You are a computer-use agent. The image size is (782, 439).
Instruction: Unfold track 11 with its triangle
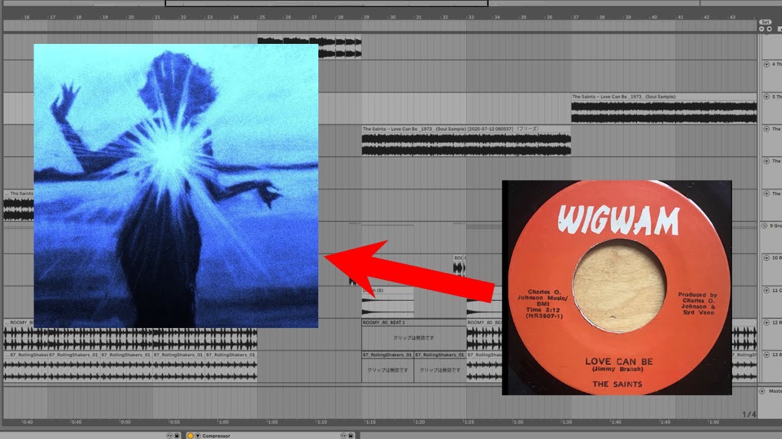pyautogui.click(x=766, y=290)
